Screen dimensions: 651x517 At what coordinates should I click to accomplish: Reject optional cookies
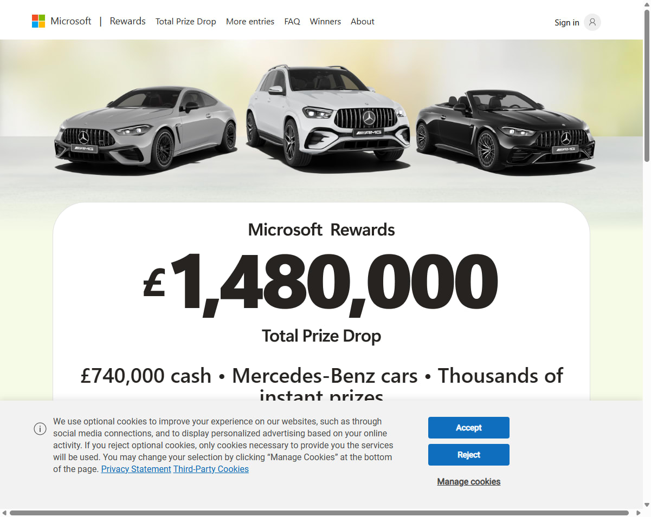(x=469, y=455)
